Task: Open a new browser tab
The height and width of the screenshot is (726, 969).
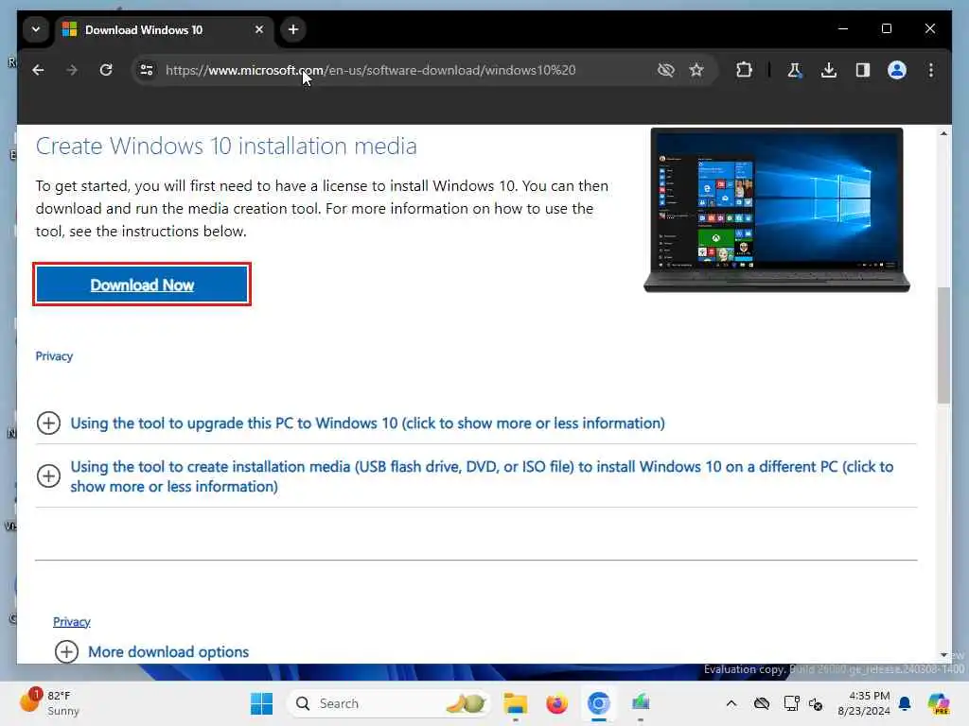Action: tap(293, 29)
